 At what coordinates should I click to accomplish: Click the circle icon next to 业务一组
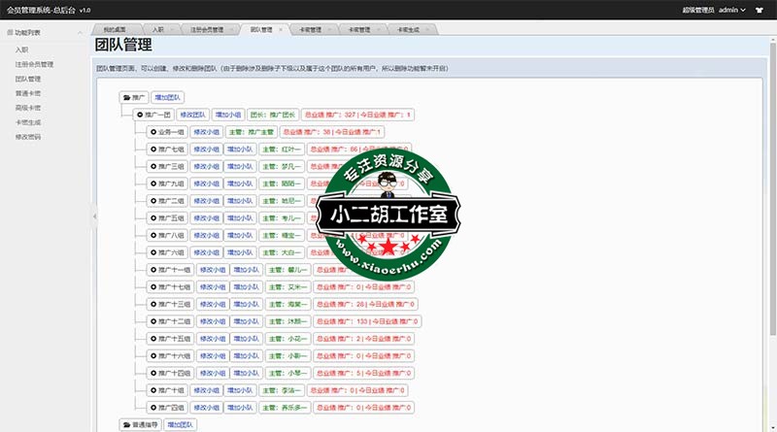coord(152,132)
